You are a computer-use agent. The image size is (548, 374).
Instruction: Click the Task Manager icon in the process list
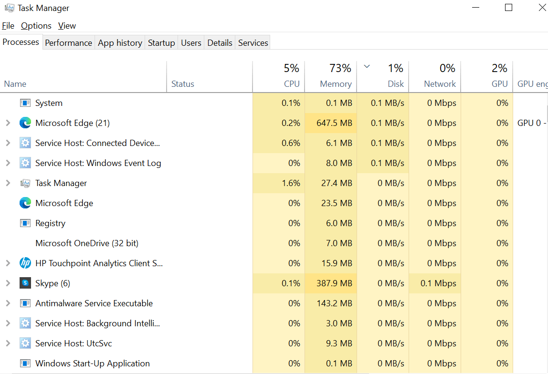click(25, 183)
